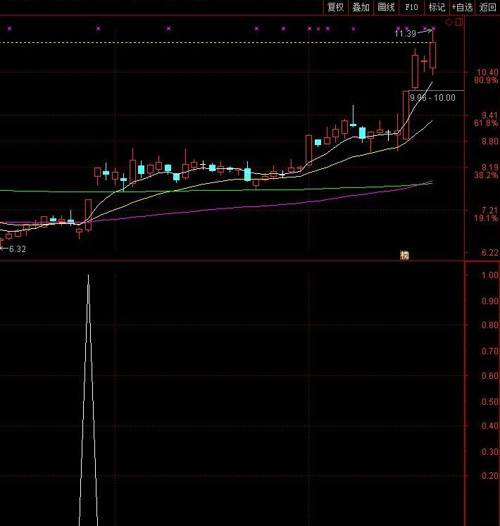Click the 6.32 low price label
Screen dimensions: 500x526
pyautogui.click(x=18, y=249)
